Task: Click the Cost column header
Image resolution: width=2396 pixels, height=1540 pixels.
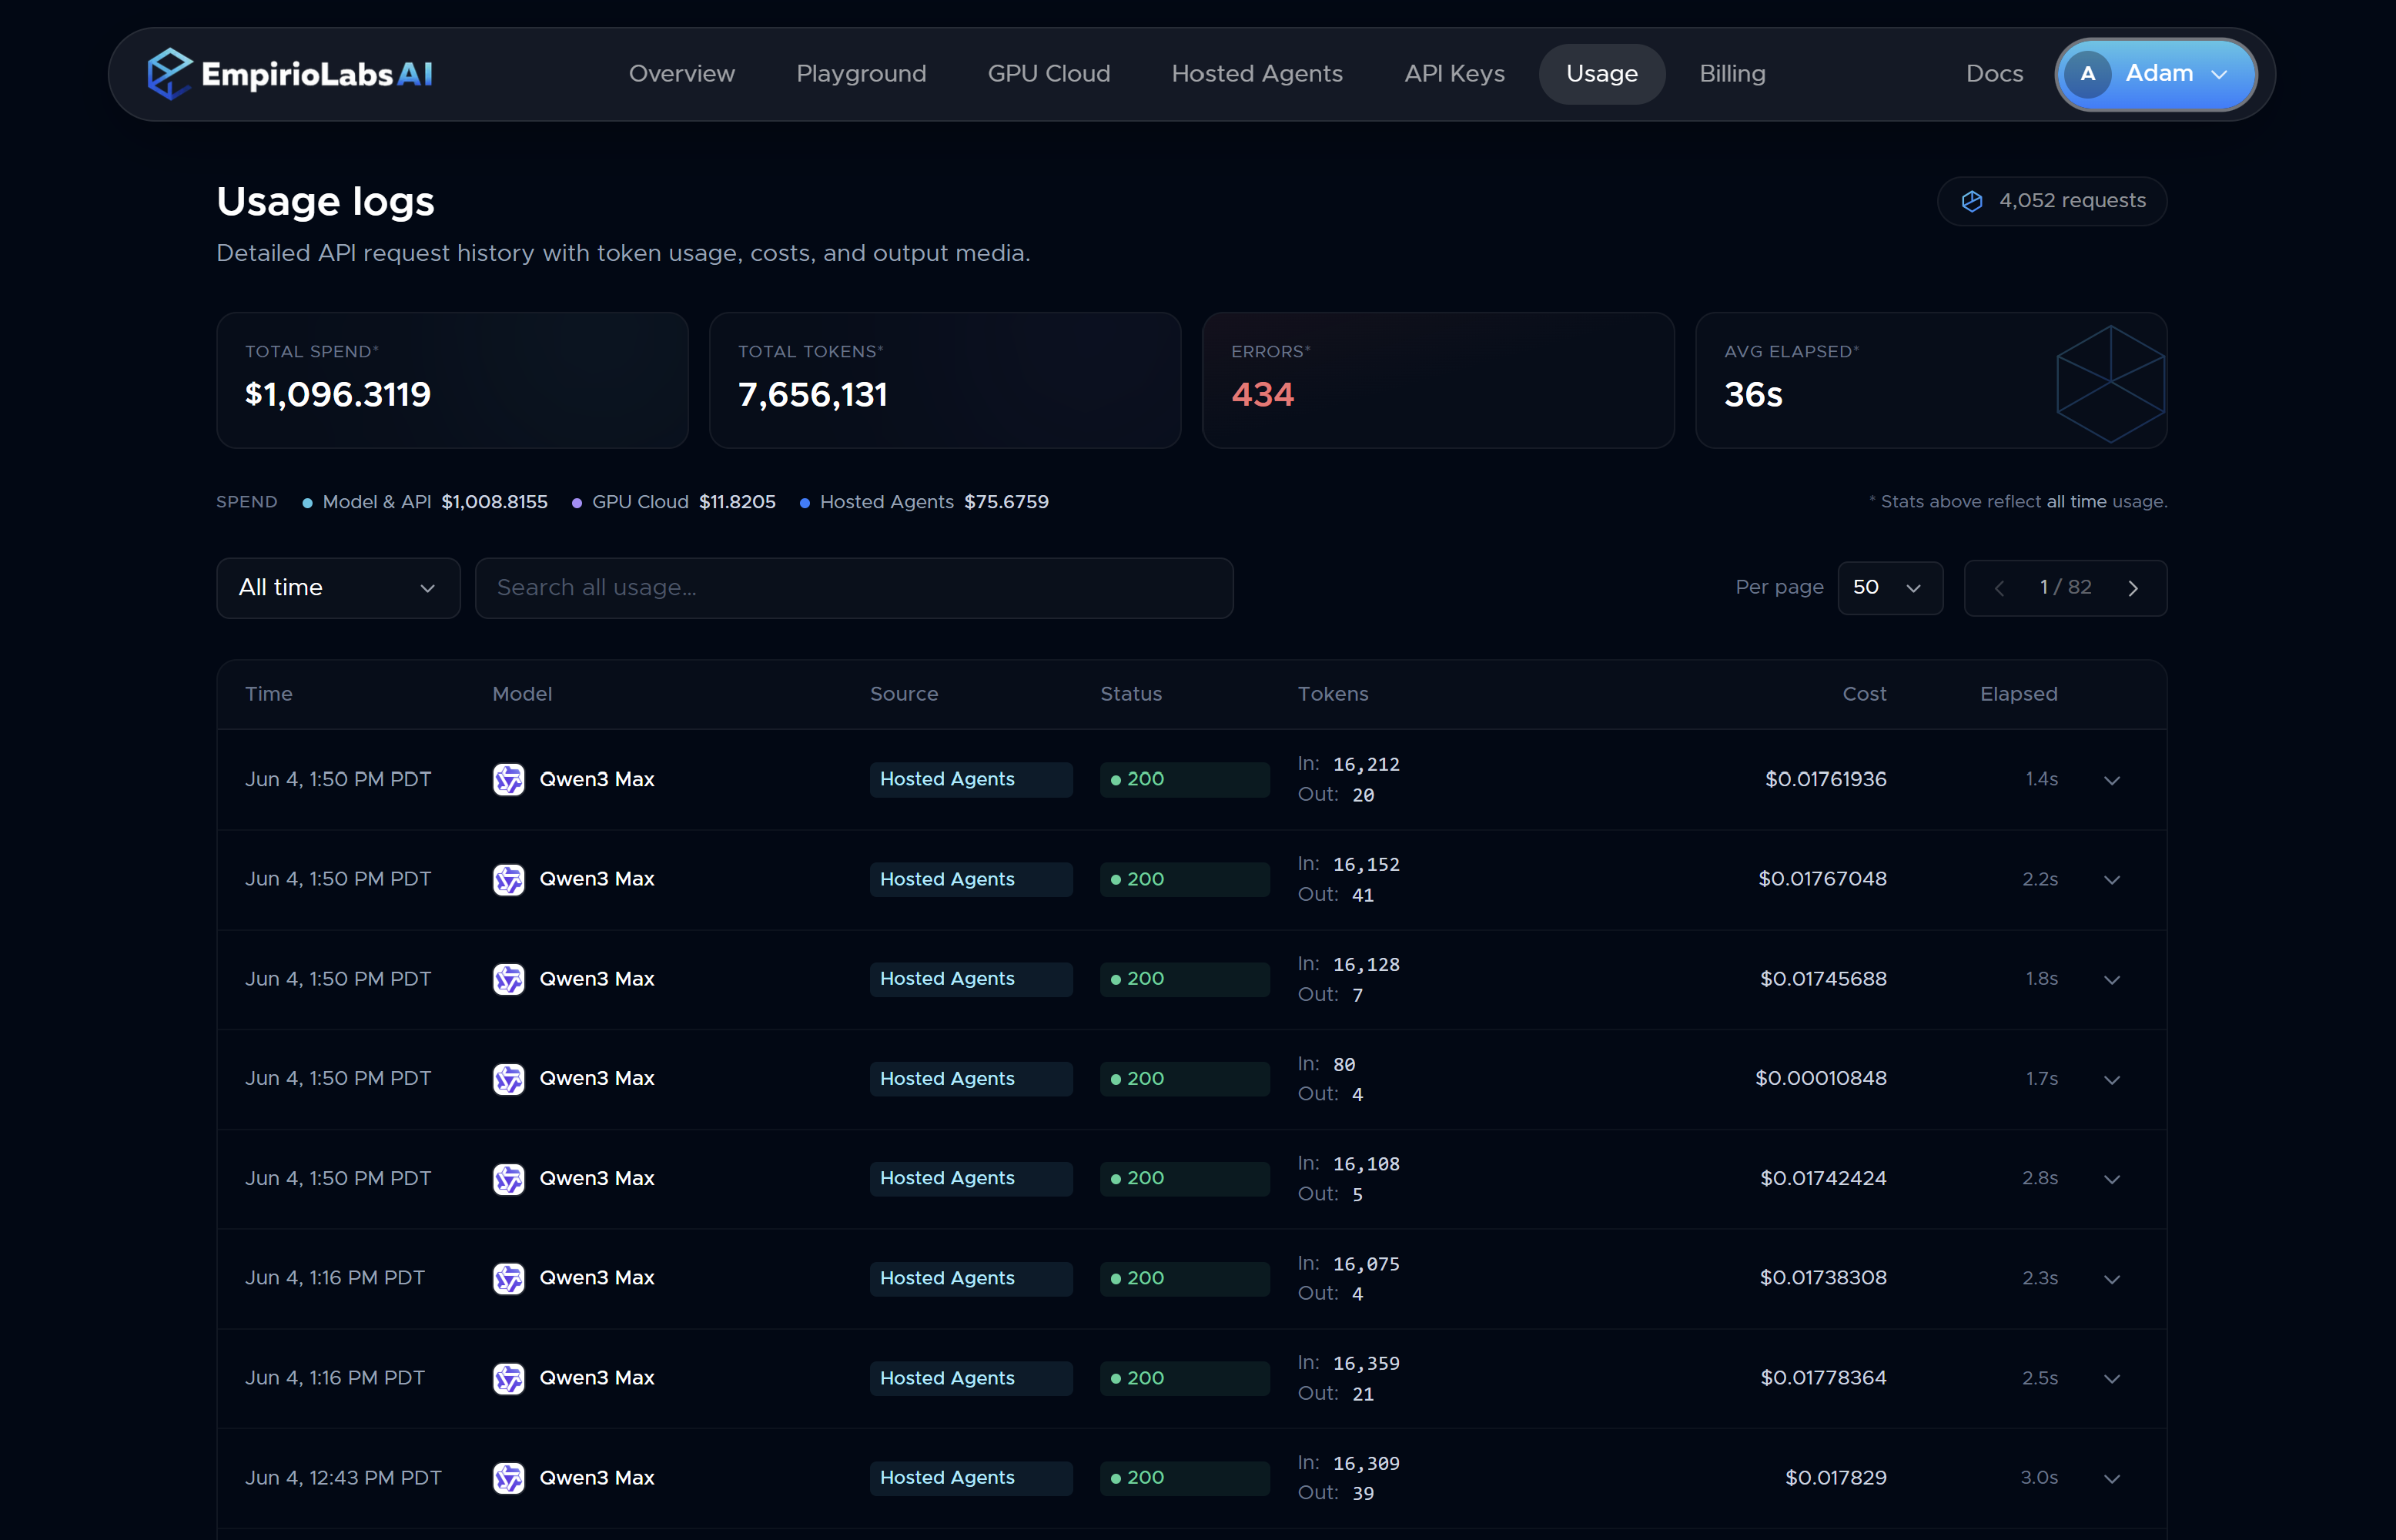Action: point(1864,694)
